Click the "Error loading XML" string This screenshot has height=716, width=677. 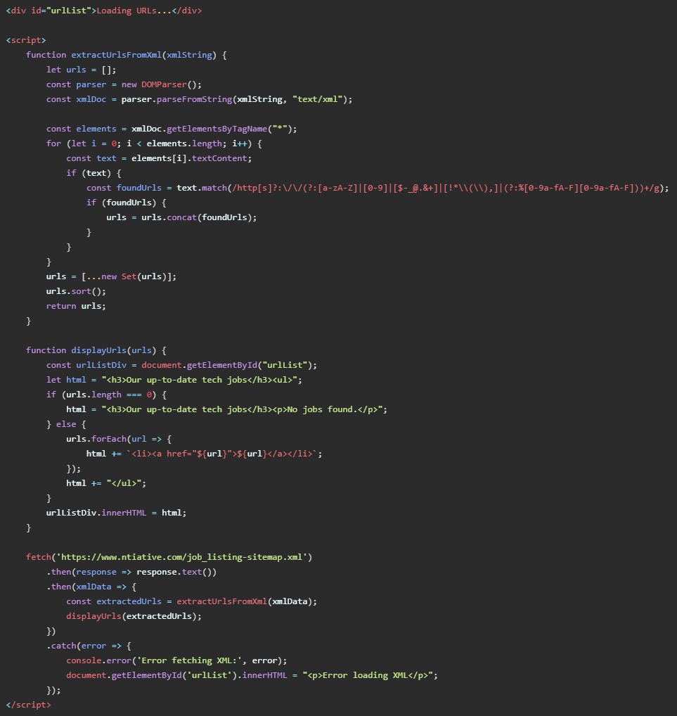370,675
